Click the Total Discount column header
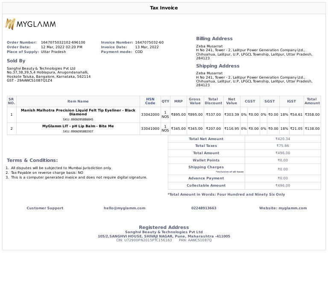Image resolution: width=328 pixels, height=287 pixels. (214, 101)
